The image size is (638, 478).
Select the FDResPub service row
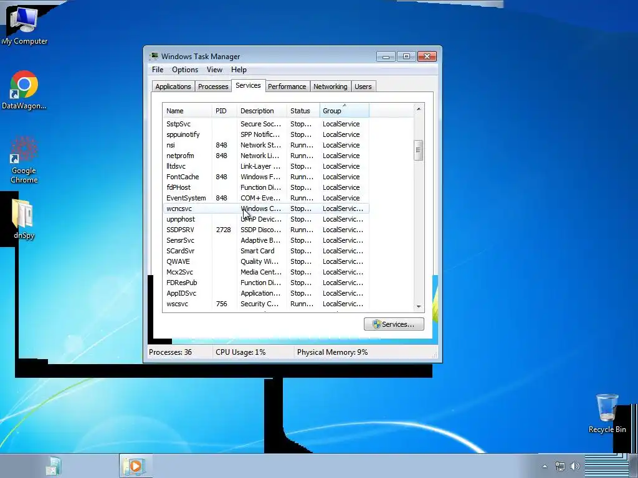pos(265,283)
